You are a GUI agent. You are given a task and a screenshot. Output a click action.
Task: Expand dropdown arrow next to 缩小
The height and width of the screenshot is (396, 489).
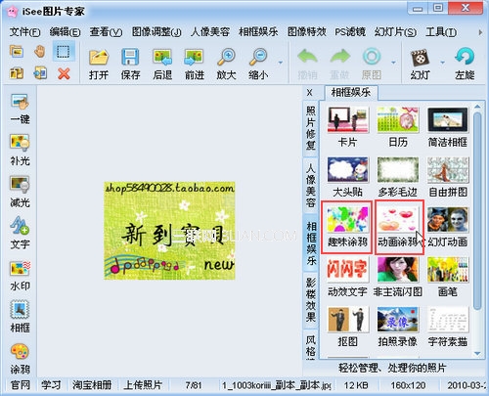[x=281, y=63]
